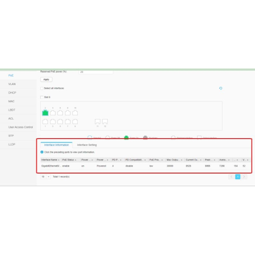The image size is (255, 255).
Task: Enable the Select all interfaces checkbox
Action: [42, 88]
